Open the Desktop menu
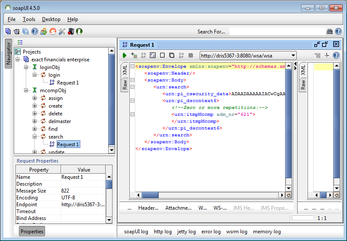The width and height of the screenshot is (347, 241). pos(51,19)
